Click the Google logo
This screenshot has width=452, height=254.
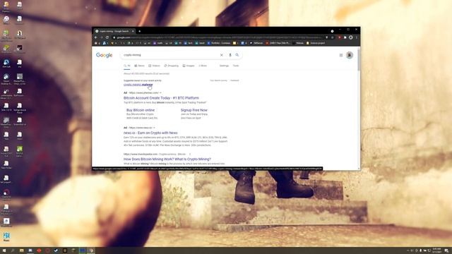(x=104, y=55)
